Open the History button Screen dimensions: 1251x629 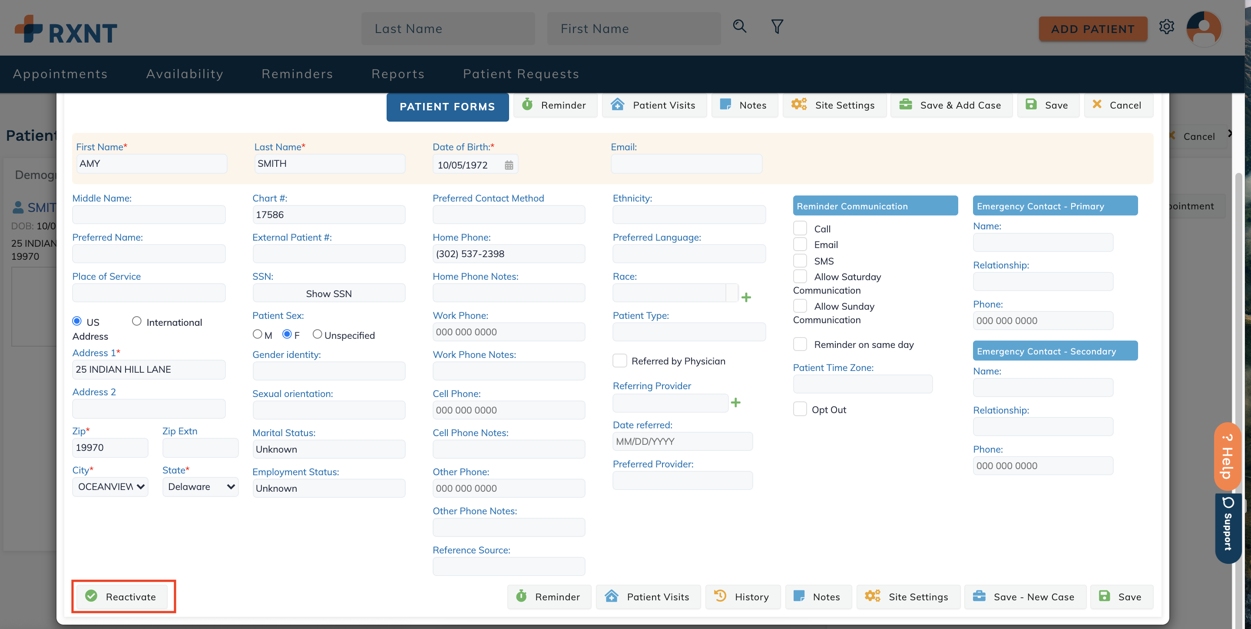[x=742, y=597]
